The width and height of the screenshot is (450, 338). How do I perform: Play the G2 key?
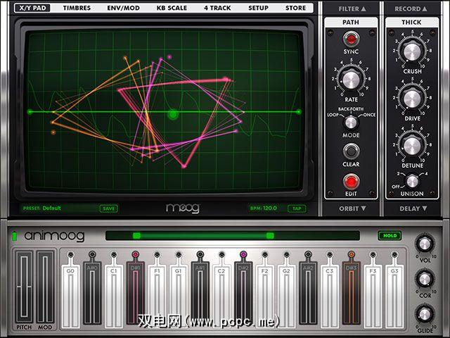tap(286, 296)
